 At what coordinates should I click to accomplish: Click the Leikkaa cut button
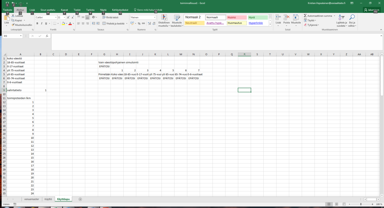click(17, 16)
